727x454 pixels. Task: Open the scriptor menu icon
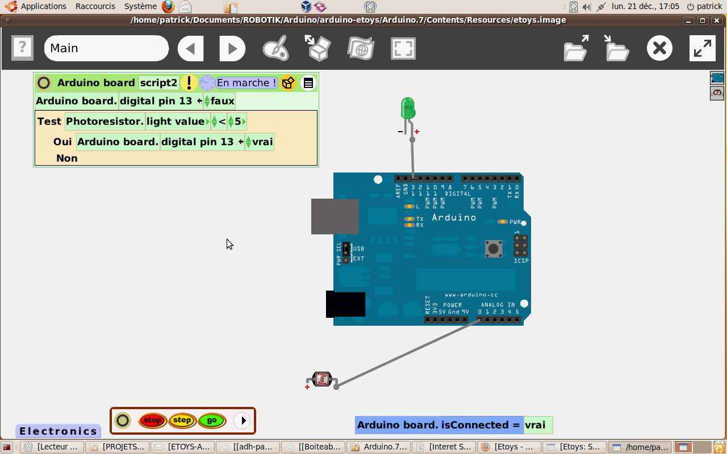tap(308, 83)
